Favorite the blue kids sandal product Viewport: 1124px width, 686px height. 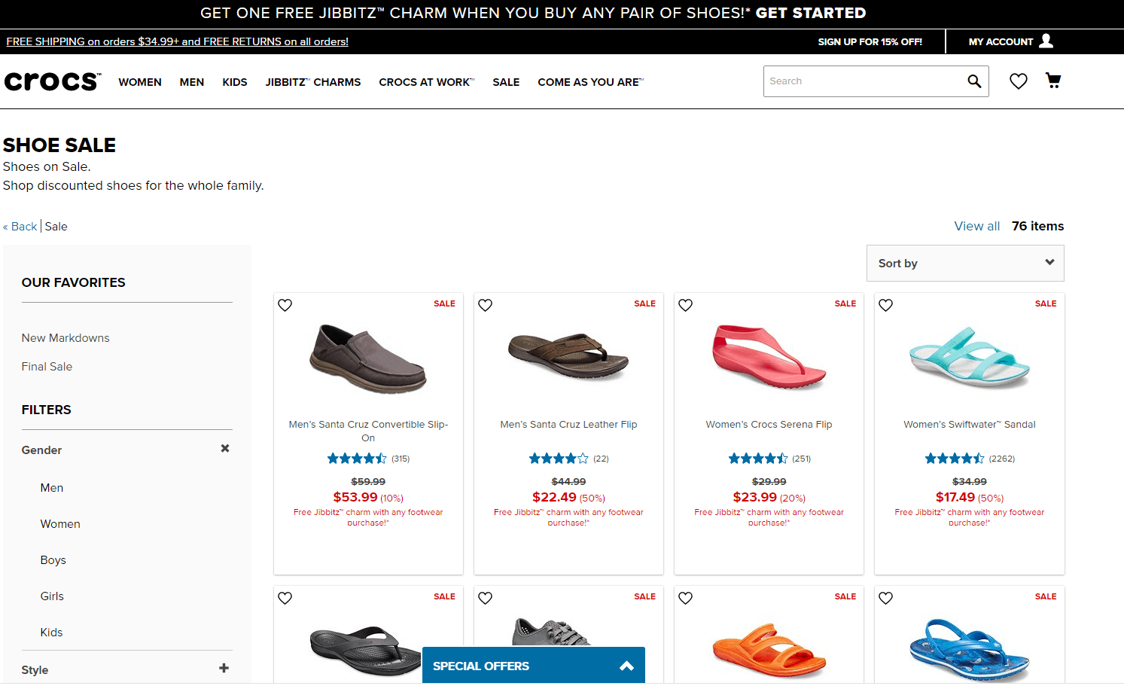[886, 598]
